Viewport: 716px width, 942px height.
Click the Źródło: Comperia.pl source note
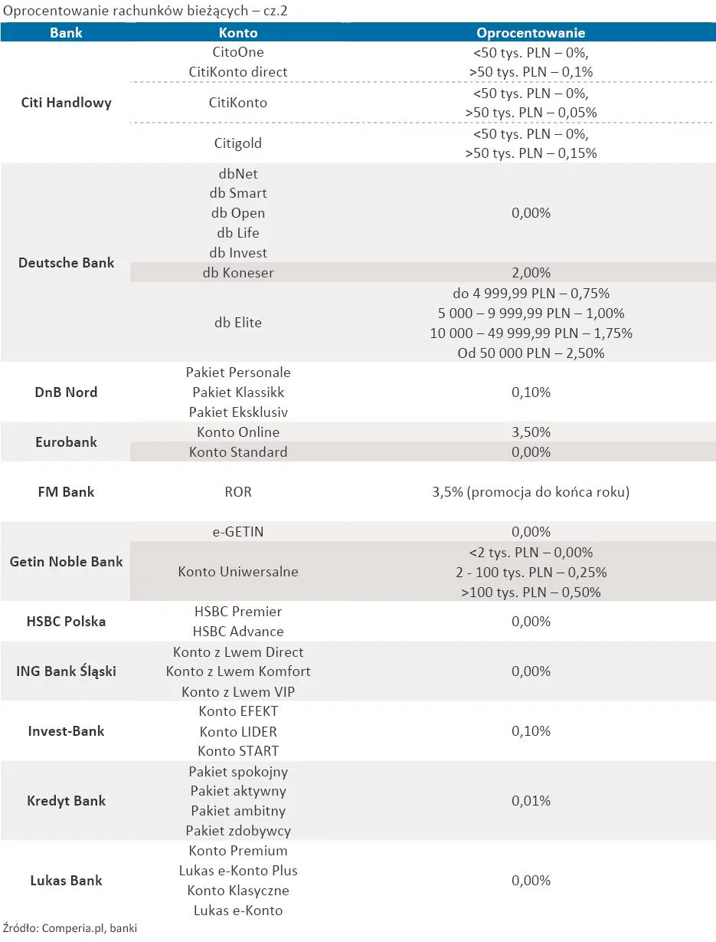pyautogui.click(x=70, y=928)
